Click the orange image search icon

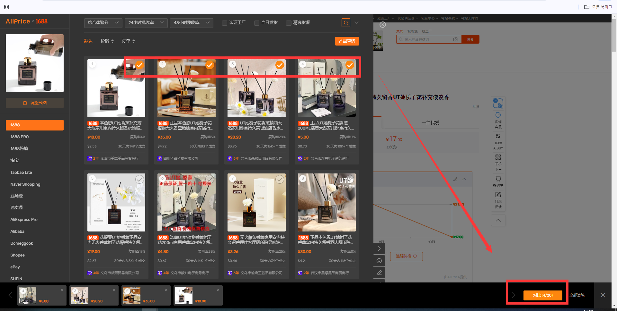point(346,23)
